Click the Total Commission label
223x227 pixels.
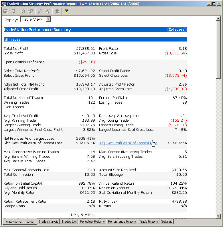(18, 174)
